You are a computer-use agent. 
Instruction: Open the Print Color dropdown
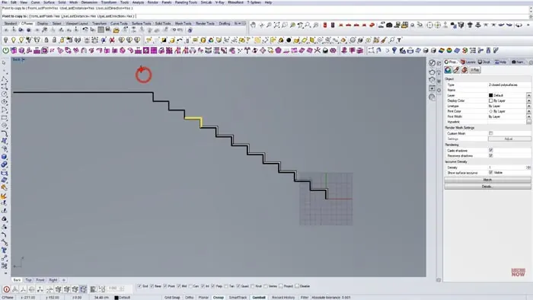tap(528, 111)
